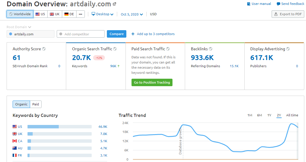
Task: Select the Paid toggle button
Action: click(x=36, y=104)
